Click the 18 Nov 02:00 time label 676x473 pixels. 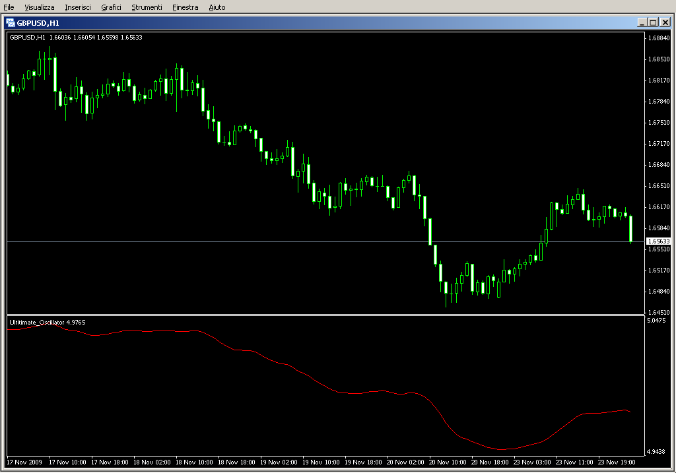pyautogui.click(x=152, y=462)
